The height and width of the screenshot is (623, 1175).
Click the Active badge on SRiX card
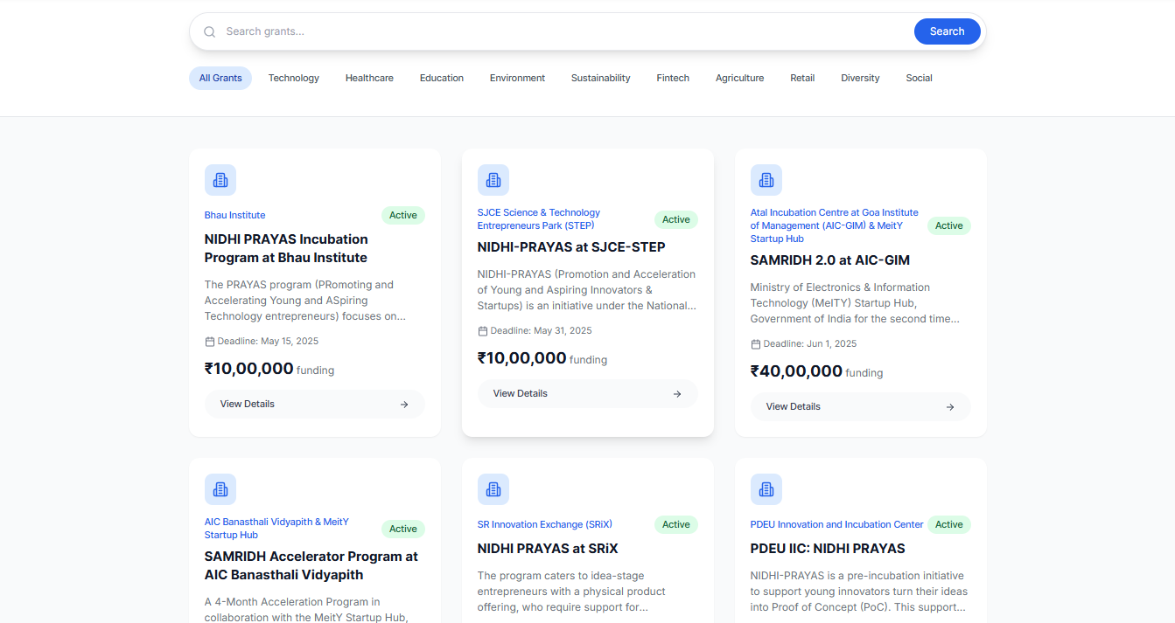[676, 525]
